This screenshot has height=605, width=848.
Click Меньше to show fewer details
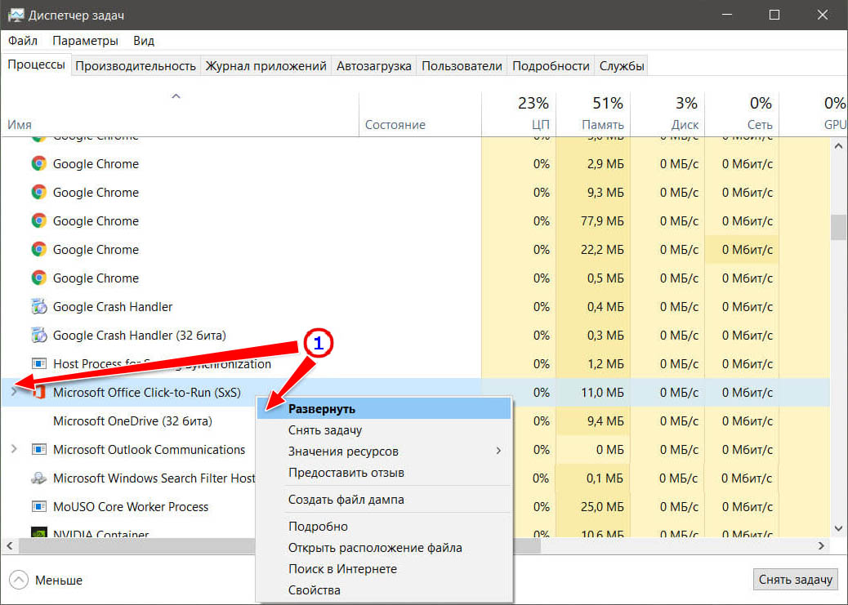click(x=58, y=581)
